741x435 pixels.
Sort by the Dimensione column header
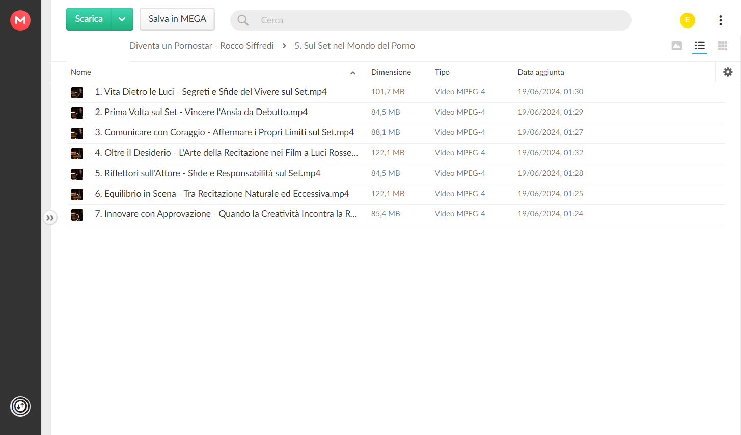point(391,72)
